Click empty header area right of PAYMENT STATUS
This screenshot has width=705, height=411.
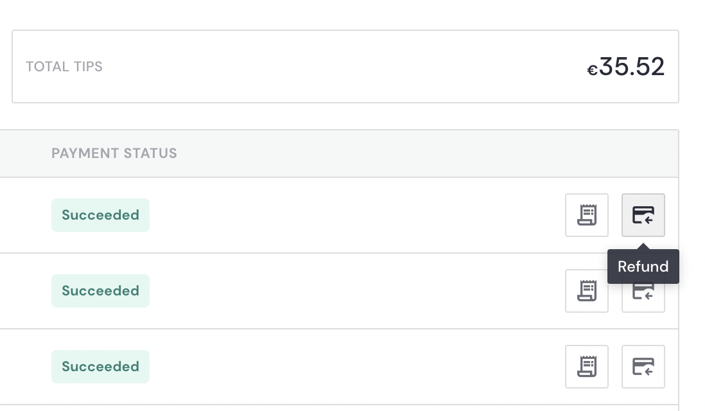417,153
